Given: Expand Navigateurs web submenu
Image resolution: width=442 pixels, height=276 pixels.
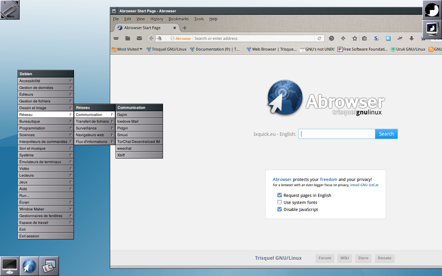Looking at the screenshot, I should point(95,135).
